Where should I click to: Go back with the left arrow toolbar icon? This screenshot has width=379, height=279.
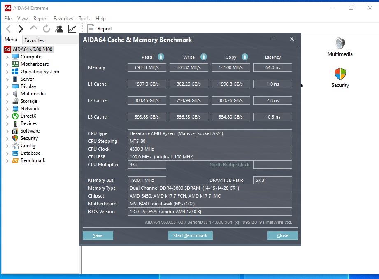9,29
